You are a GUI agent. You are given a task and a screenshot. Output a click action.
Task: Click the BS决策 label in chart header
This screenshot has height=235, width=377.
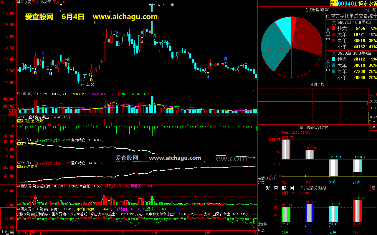(45, 2)
